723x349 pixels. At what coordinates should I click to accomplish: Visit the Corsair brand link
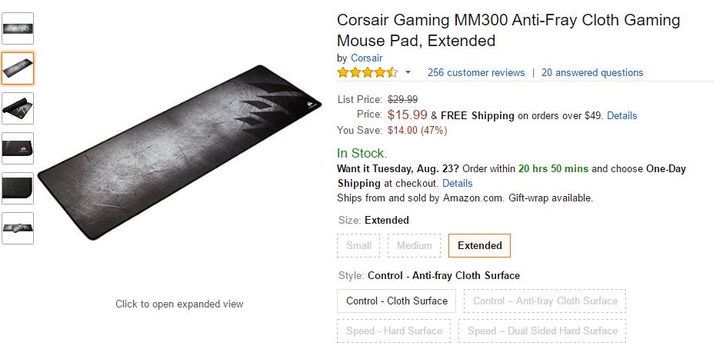[366, 58]
